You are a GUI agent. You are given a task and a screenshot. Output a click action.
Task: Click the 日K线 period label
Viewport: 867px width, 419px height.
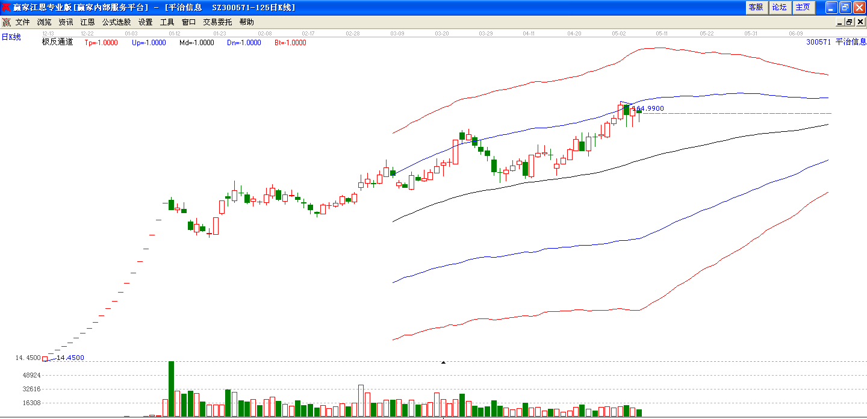11,37
